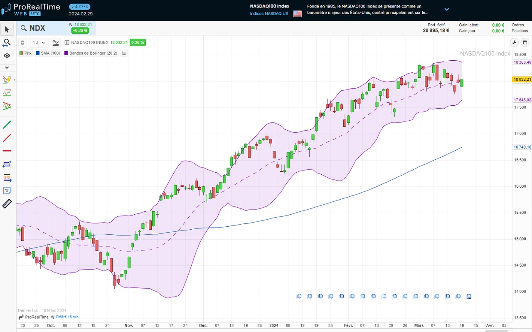Click the Différé 15 min indicator
The height and width of the screenshot is (332, 532).
coord(64,317)
